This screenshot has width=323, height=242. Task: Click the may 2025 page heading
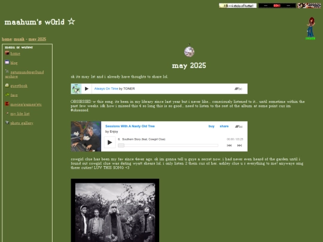click(189, 66)
